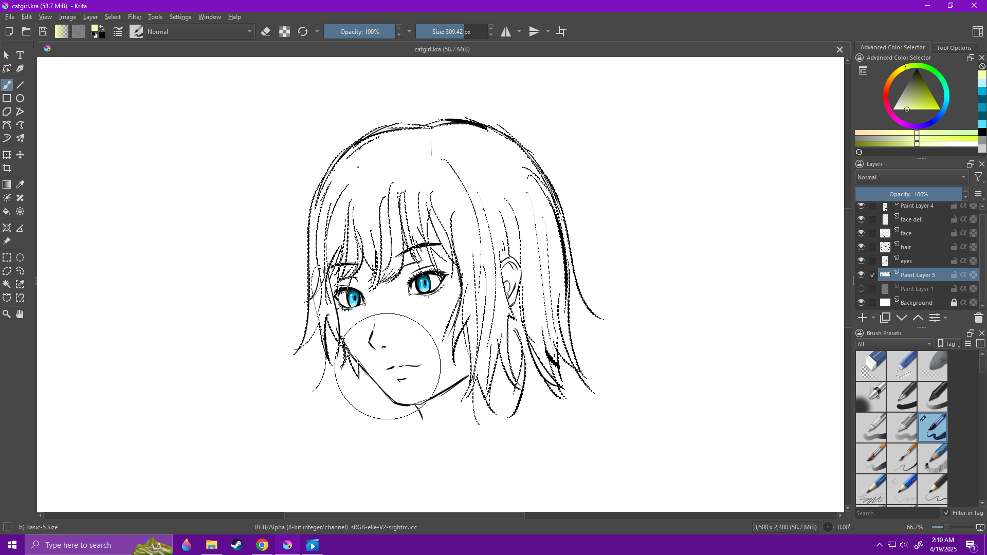Activate the Zoom tool

(x=7, y=314)
